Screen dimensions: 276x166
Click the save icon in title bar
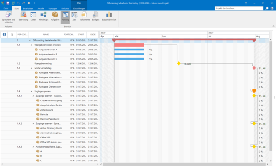(8, 3)
